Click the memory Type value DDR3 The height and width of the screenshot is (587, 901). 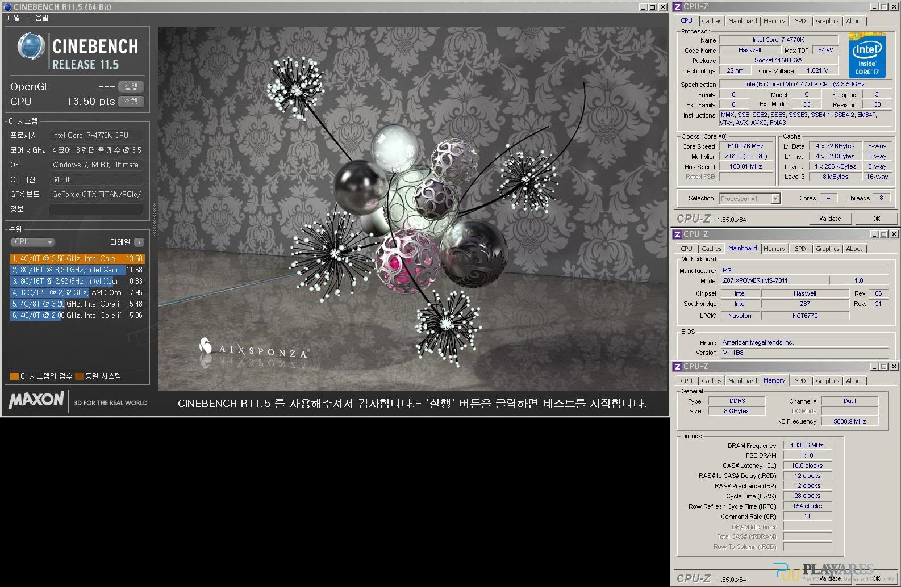[737, 401]
